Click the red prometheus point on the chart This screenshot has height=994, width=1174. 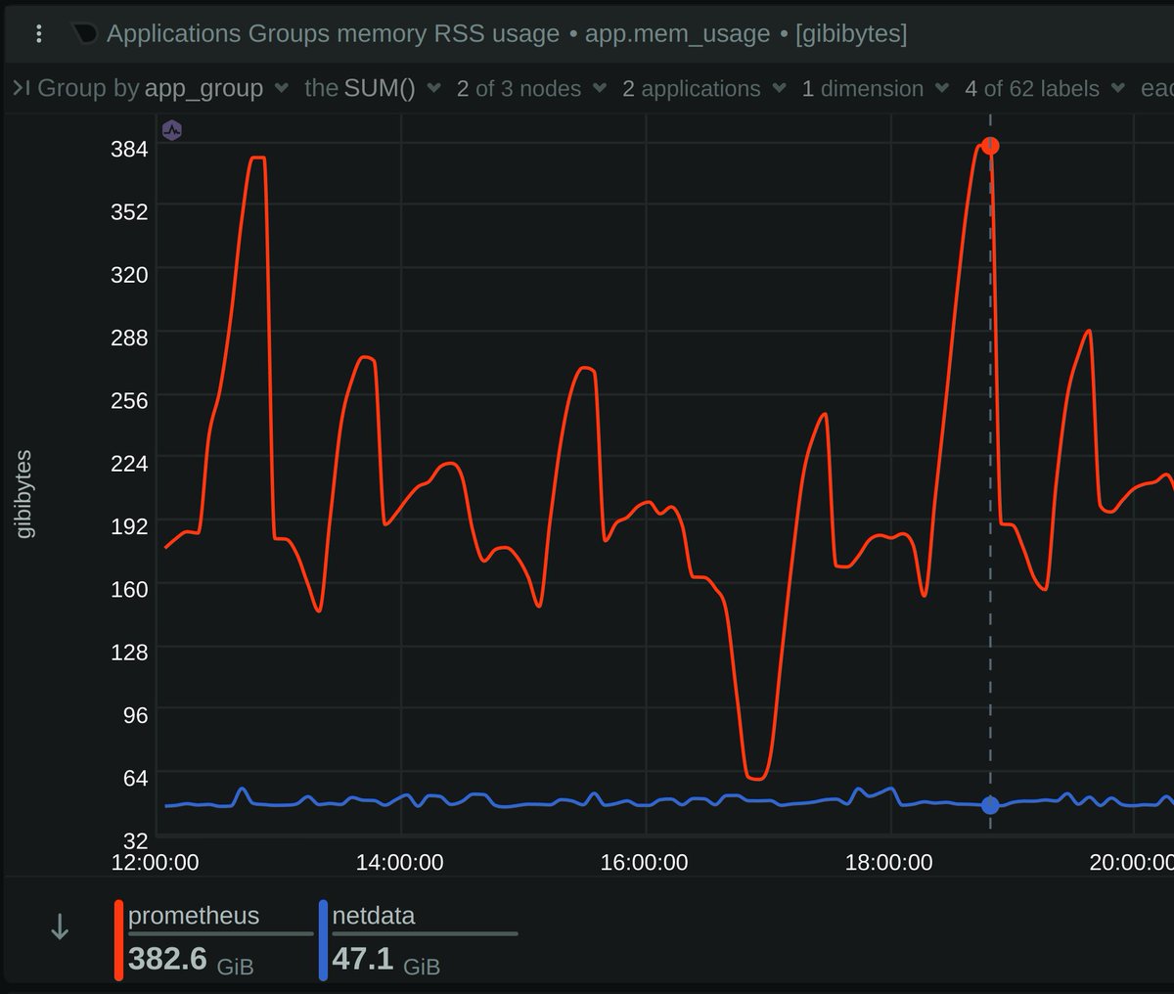[990, 147]
